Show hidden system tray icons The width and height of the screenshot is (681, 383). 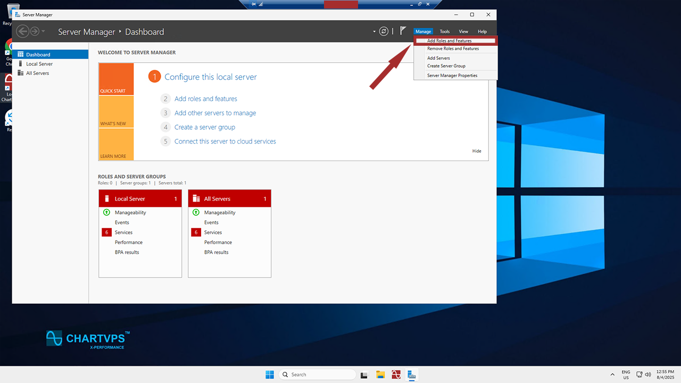[612, 374]
